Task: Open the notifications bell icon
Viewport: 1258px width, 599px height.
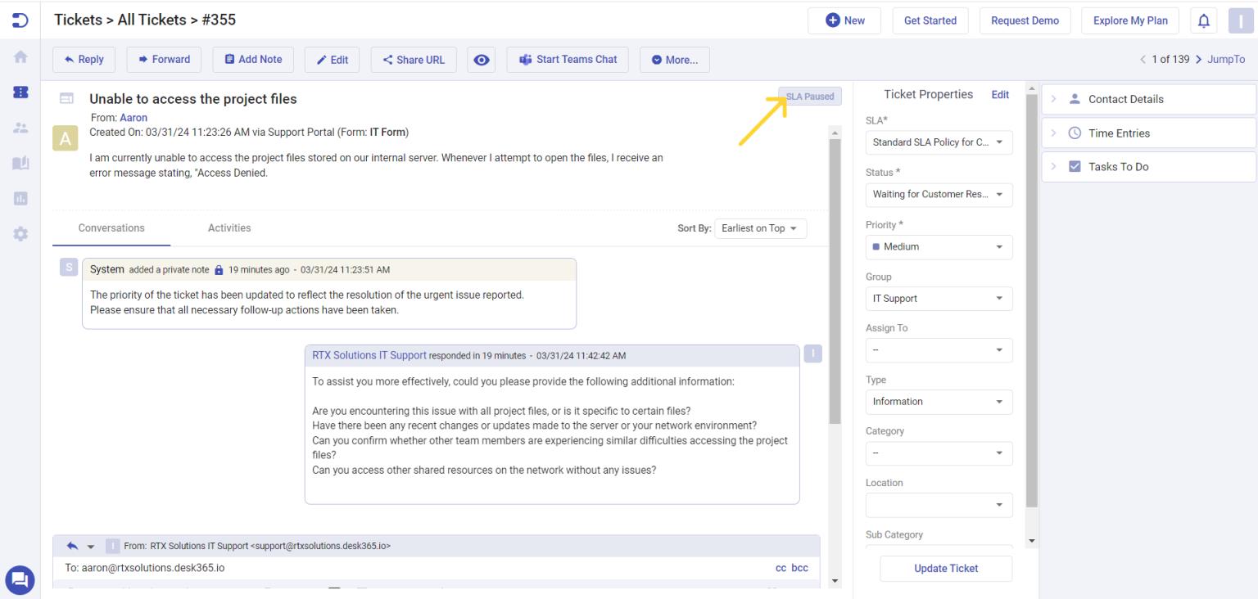Action: coord(1203,20)
